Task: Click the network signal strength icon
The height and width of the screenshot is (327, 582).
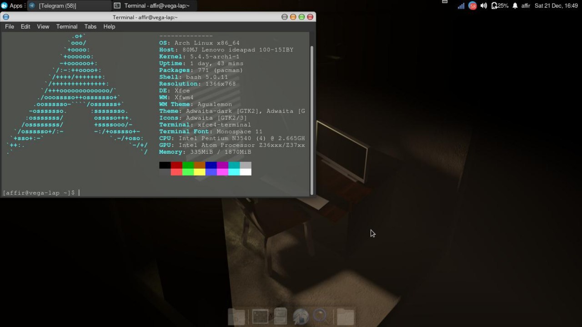Action: 461,6
